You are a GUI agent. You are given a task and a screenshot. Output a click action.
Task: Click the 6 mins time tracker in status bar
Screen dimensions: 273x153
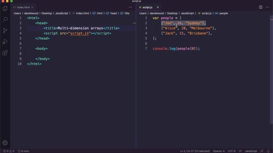23,151
